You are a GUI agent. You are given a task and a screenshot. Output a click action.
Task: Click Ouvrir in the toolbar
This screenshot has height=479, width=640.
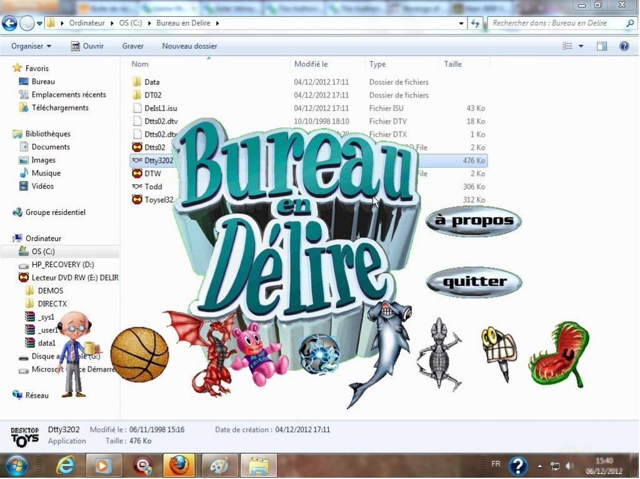[87, 46]
